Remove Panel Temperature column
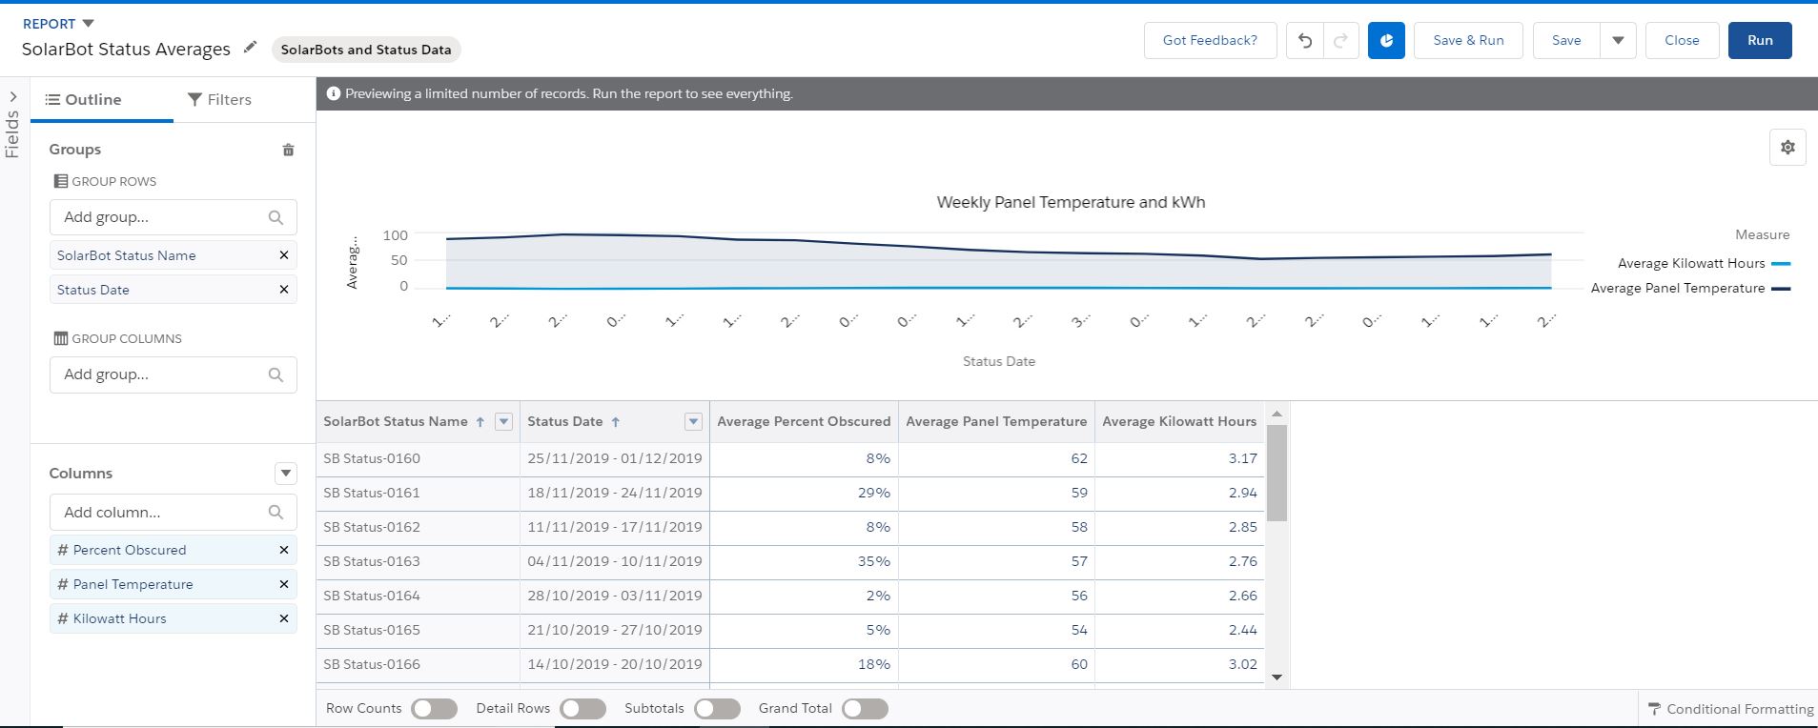Viewport: 1818px width, 728px height. click(283, 584)
